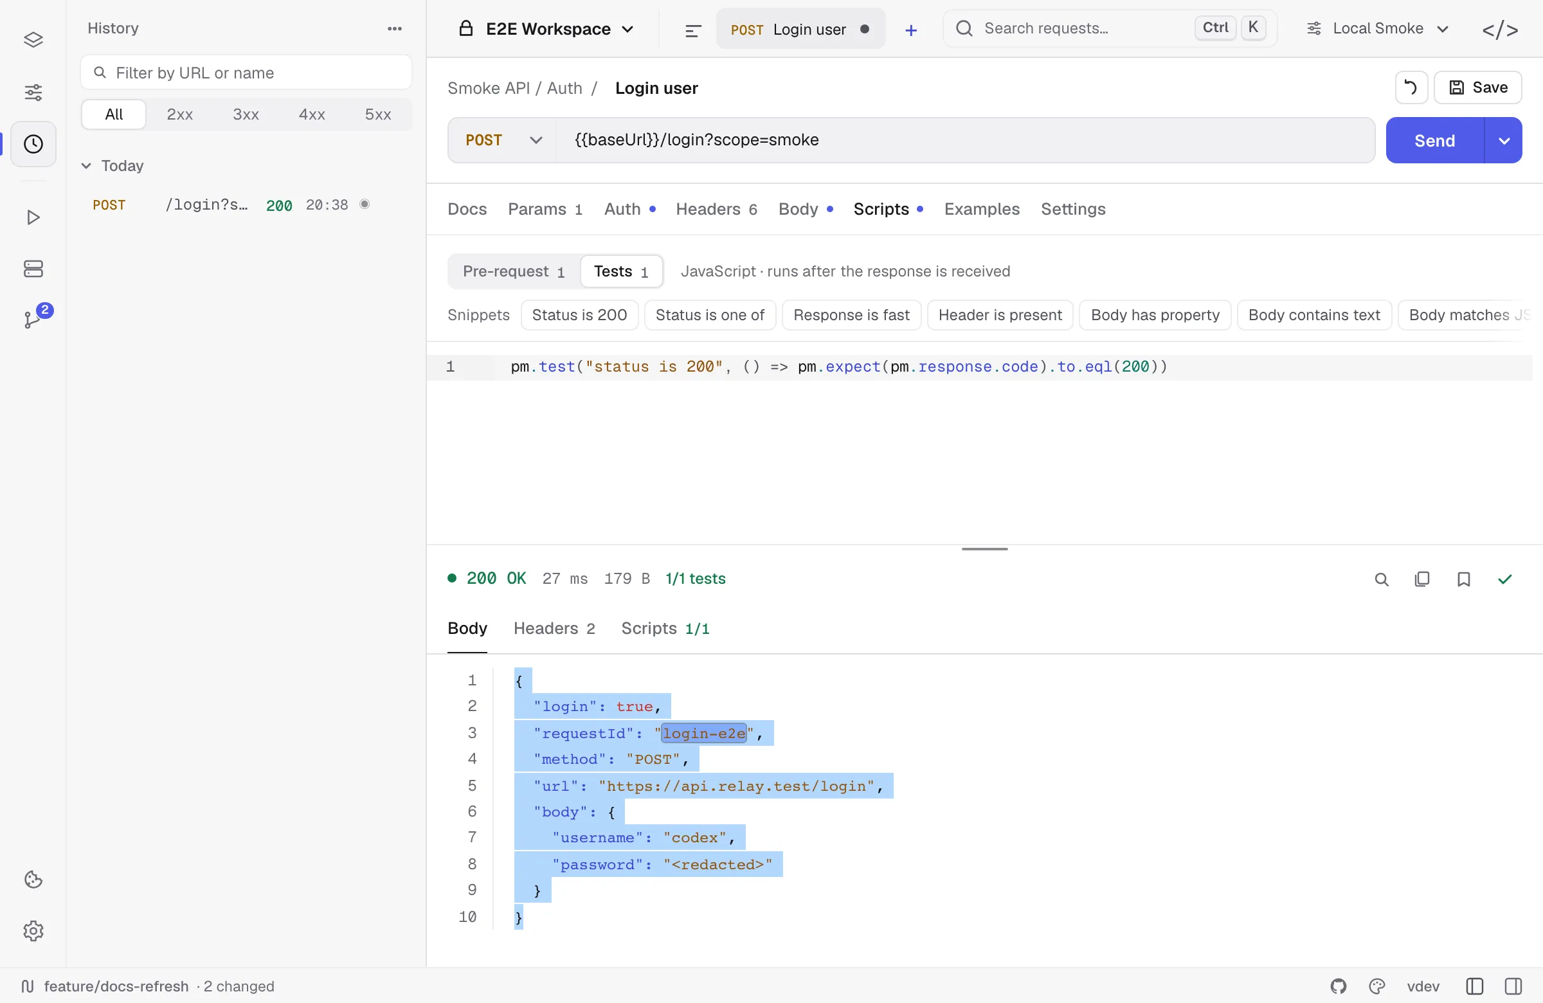Switch to the Pre-request script toggle
The height and width of the screenshot is (1003, 1543).
[514, 272]
